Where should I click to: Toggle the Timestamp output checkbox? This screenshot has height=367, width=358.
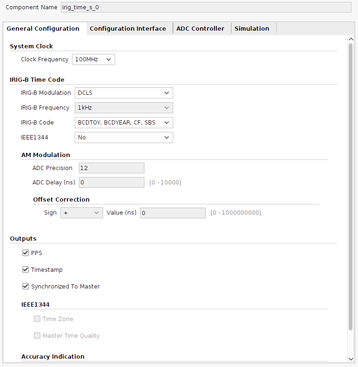point(26,269)
